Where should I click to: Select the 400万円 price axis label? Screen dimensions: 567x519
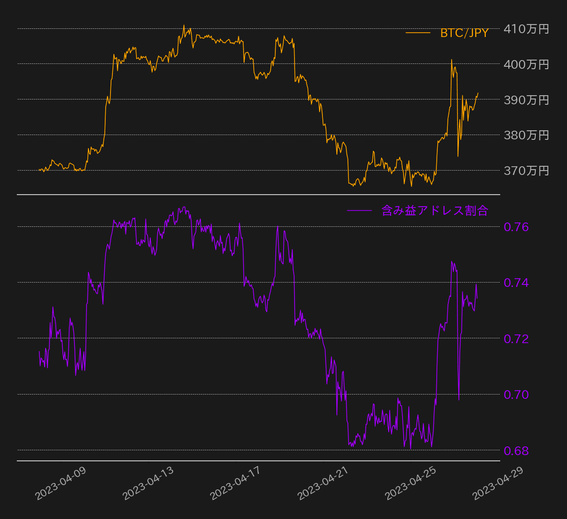[526, 64]
